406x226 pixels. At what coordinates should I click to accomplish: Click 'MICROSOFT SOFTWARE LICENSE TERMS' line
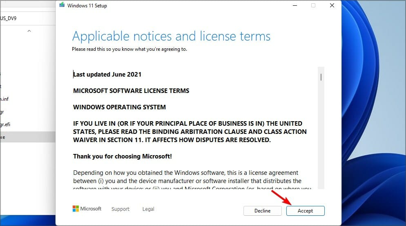coord(131,91)
